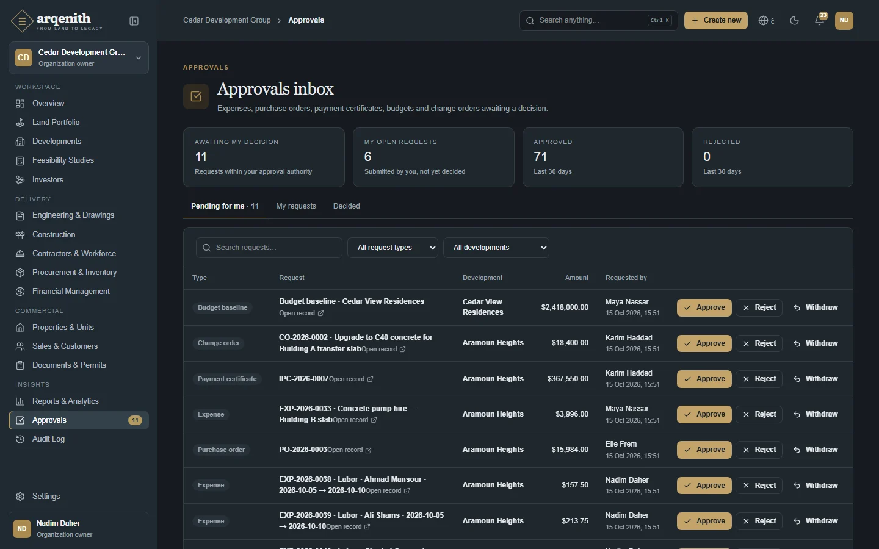
Task: Reject CO-2026-0002 change order
Action: [759, 343]
